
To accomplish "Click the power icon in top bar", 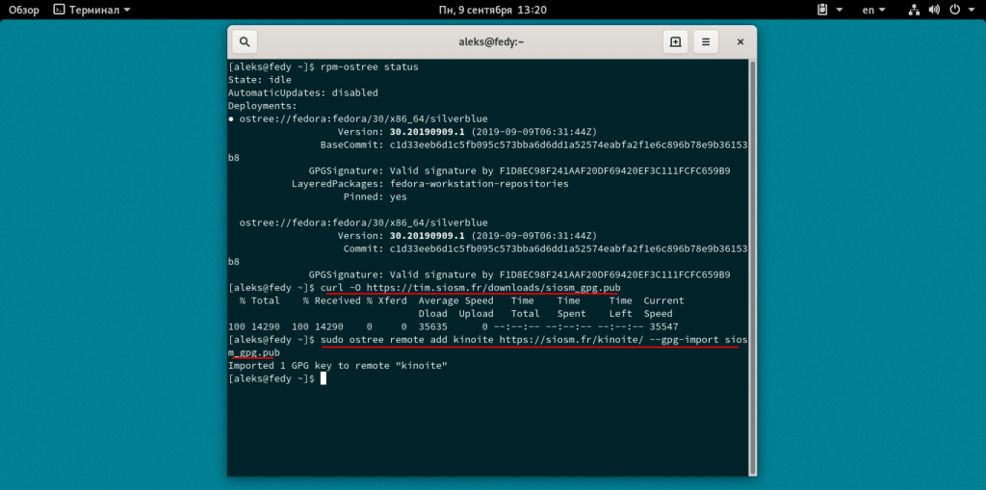I will pyautogui.click(x=954, y=10).
